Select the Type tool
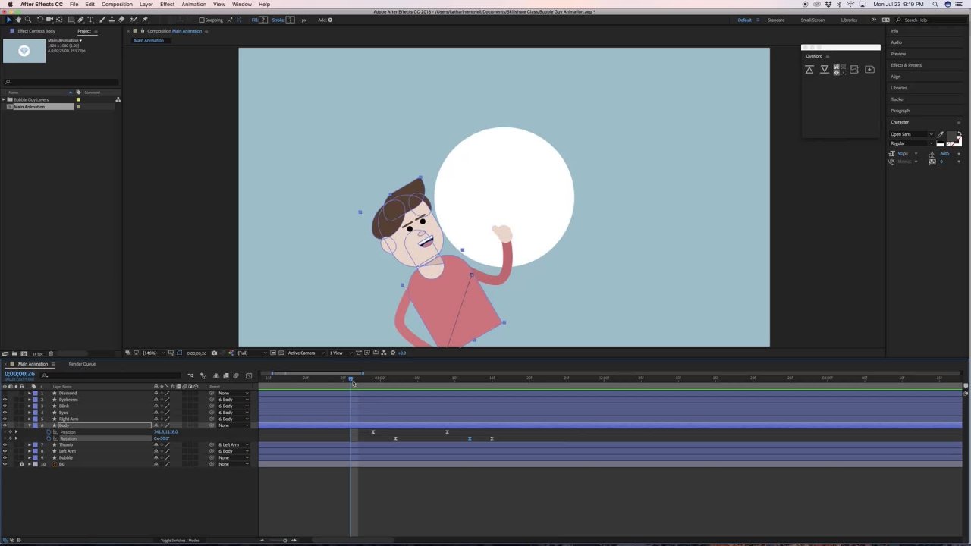Image resolution: width=971 pixels, height=546 pixels. (x=91, y=20)
